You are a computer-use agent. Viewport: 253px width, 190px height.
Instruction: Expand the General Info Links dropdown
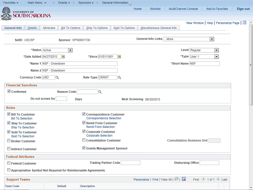(x=212, y=39)
